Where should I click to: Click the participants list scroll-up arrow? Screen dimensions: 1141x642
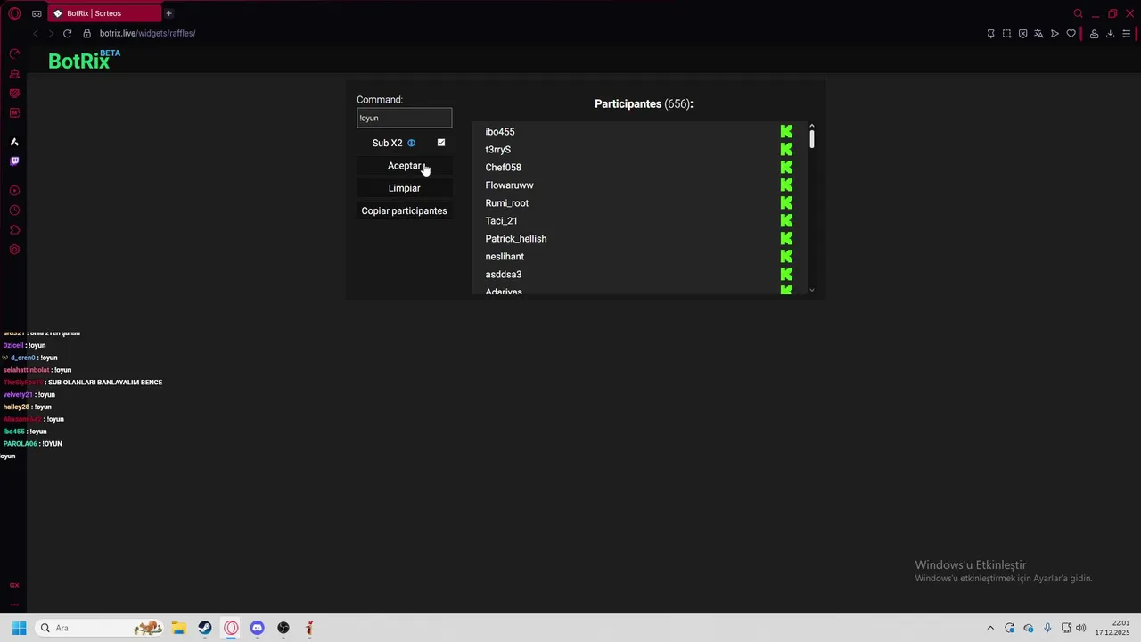click(x=812, y=126)
